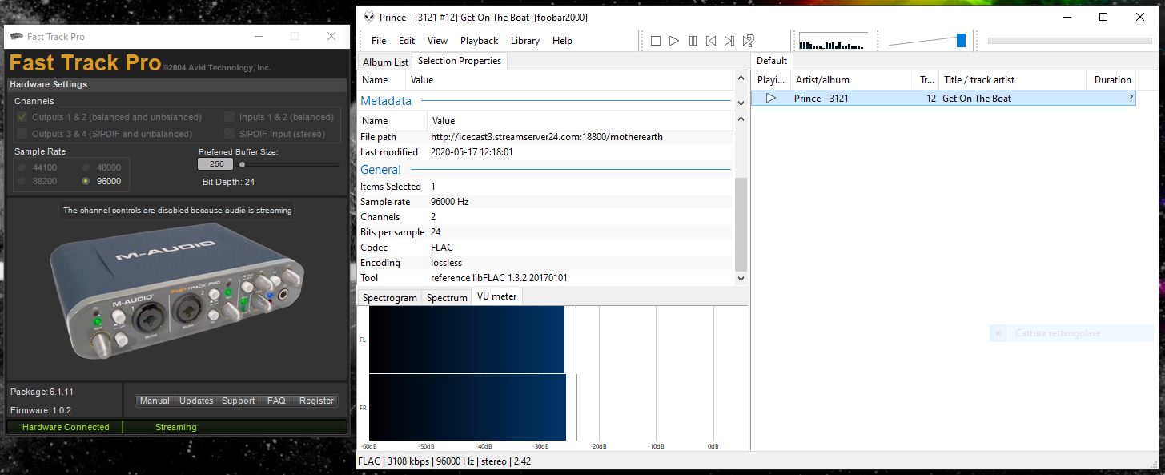The height and width of the screenshot is (475, 1165).
Task: Click the Encoding value lossless
Action: click(446, 263)
